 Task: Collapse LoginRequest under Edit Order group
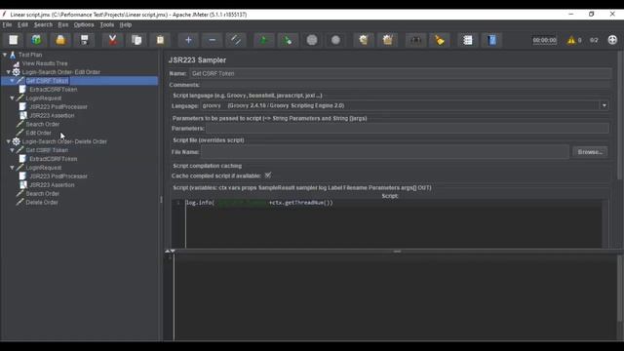click(13, 97)
